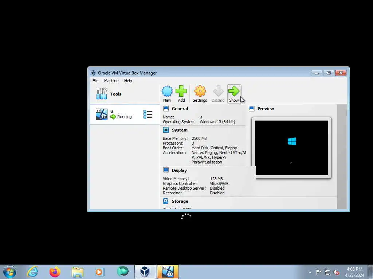Click the Paravirtualization text
Image resolution: width=373 pixels, height=279 pixels.
pyautogui.click(x=207, y=162)
